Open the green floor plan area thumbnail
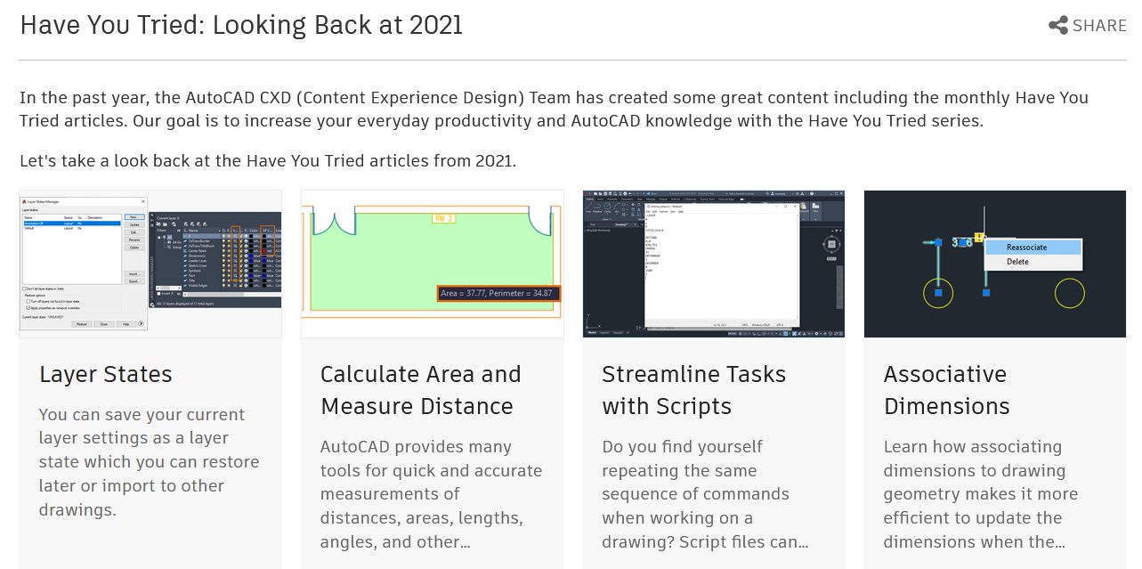This screenshot has width=1142, height=569. (x=432, y=264)
